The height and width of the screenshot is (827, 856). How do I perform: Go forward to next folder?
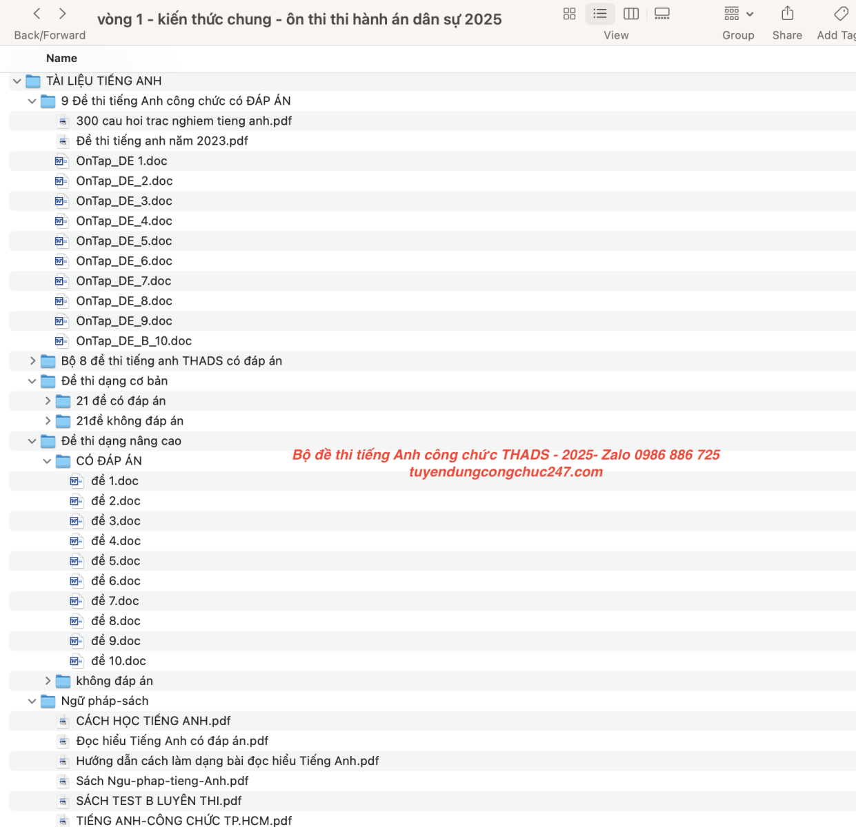point(63,14)
